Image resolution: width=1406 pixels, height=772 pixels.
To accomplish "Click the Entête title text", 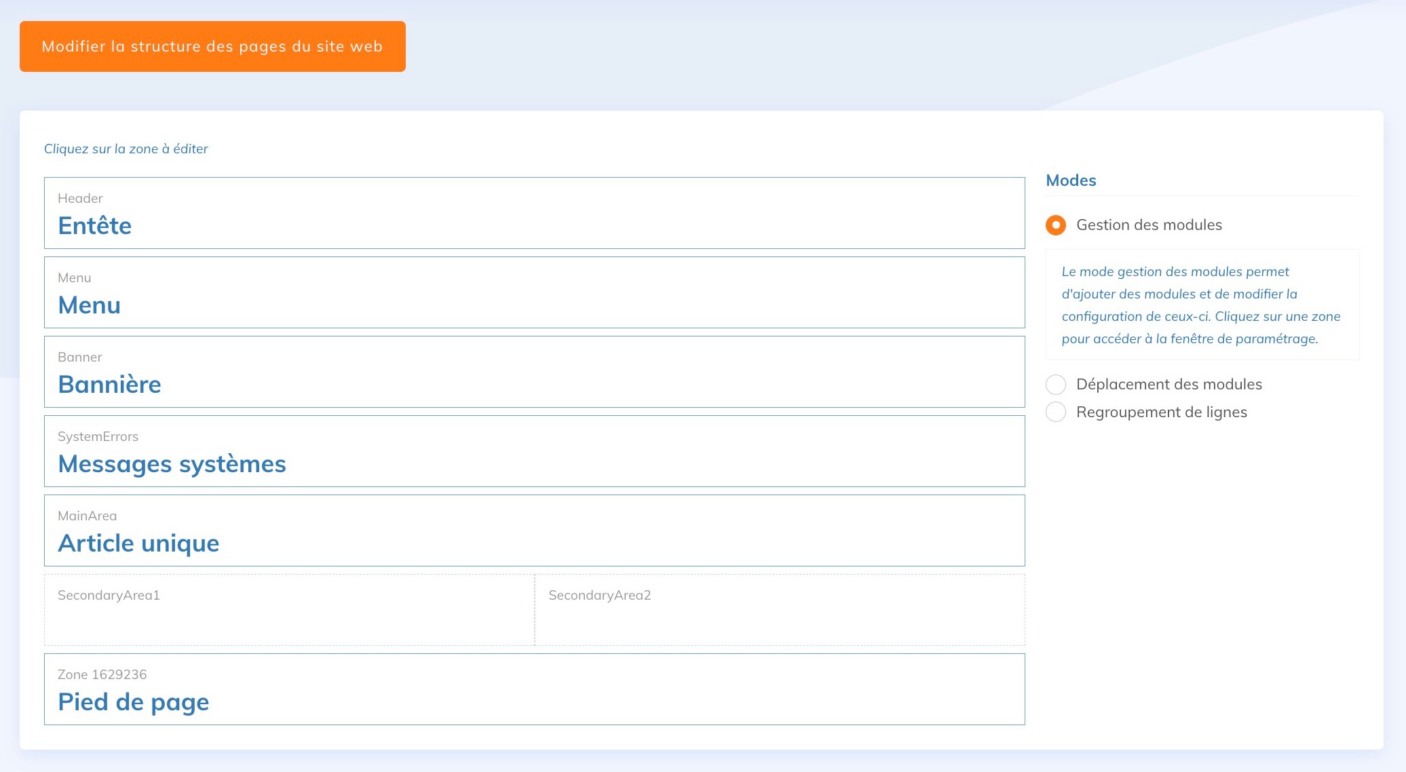I will point(95,226).
